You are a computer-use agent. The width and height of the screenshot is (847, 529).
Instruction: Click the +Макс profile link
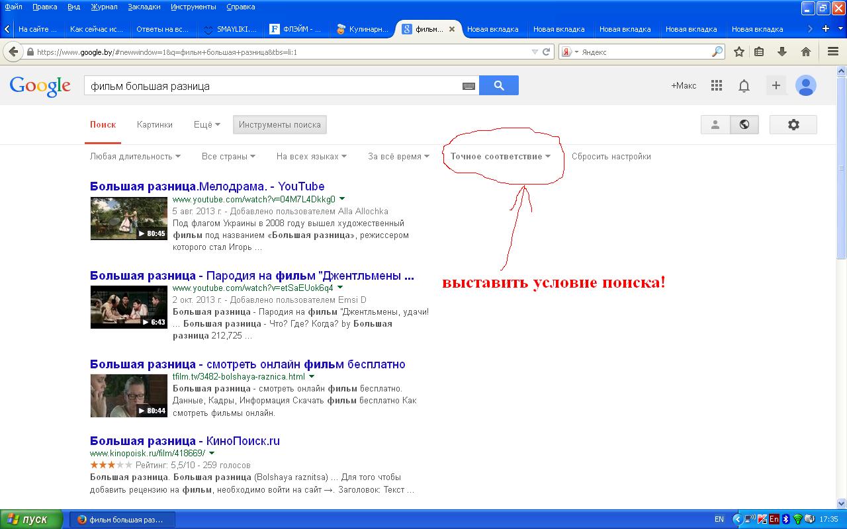pos(684,86)
